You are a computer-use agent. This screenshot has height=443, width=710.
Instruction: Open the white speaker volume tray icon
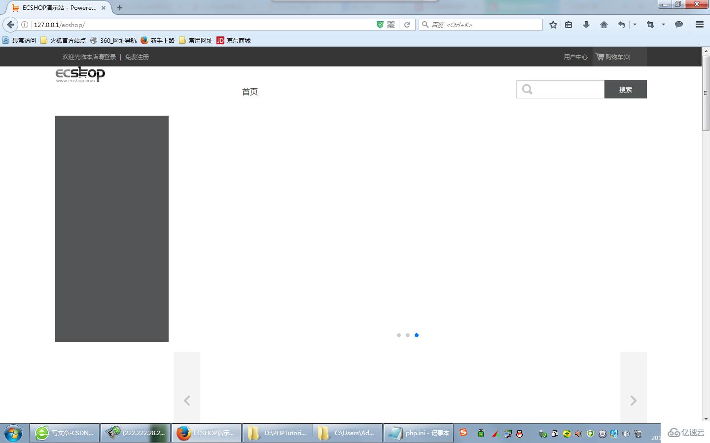pyautogui.click(x=626, y=434)
